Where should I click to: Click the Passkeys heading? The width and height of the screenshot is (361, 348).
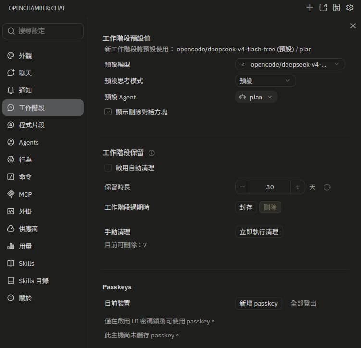pyautogui.click(x=117, y=287)
